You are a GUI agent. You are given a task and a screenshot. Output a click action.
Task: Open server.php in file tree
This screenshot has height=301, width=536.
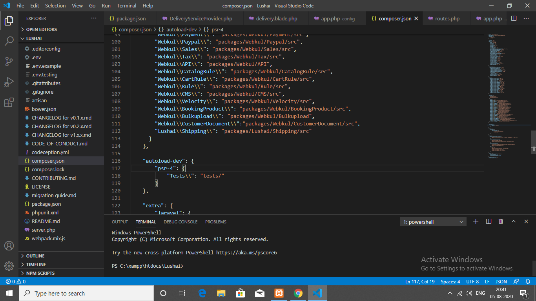[x=61, y=230]
